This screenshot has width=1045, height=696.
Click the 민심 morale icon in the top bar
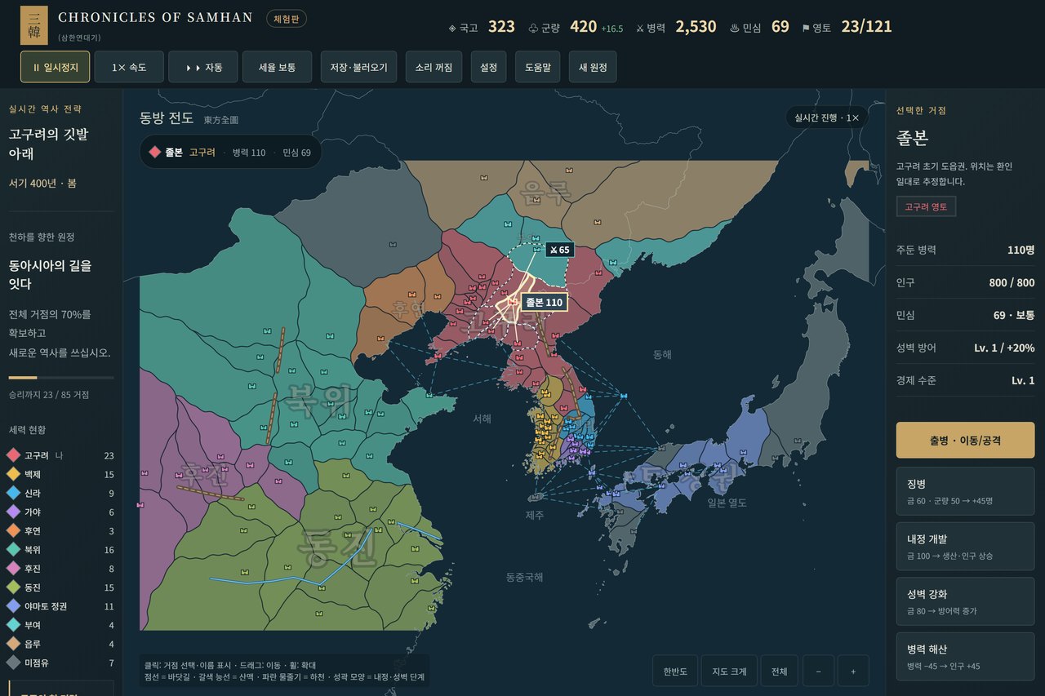pyautogui.click(x=734, y=28)
